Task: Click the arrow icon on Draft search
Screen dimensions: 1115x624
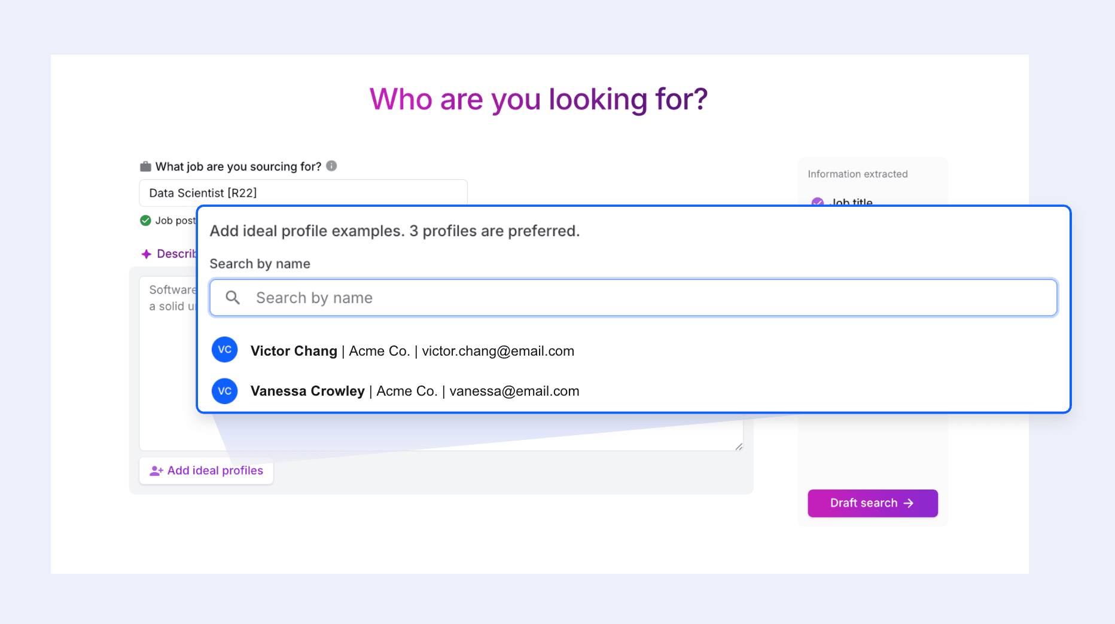Action: tap(909, 503)
